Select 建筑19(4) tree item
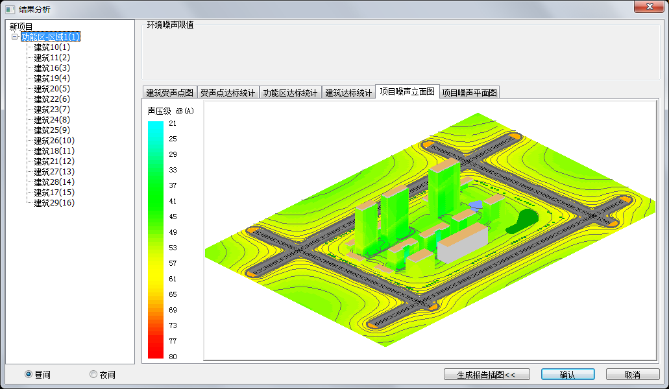This screenshot has width=669, height=389. point(52,78)
